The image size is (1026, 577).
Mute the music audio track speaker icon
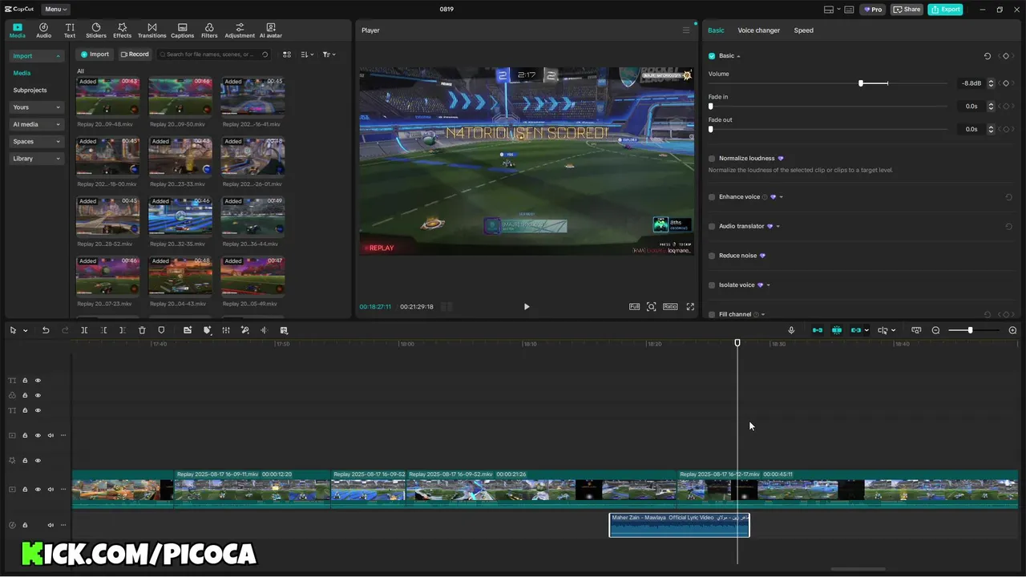click(x=50, y=525)
